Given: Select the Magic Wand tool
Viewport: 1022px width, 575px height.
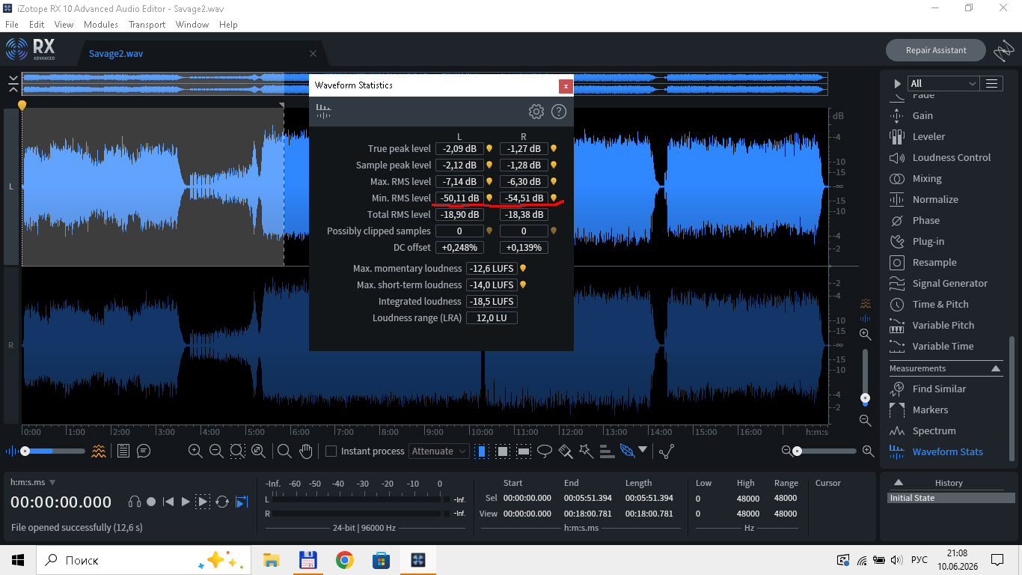Looking at the screenshot, I should (x=586, y=451).
